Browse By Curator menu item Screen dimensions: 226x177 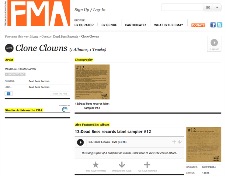tap(84, 25)
